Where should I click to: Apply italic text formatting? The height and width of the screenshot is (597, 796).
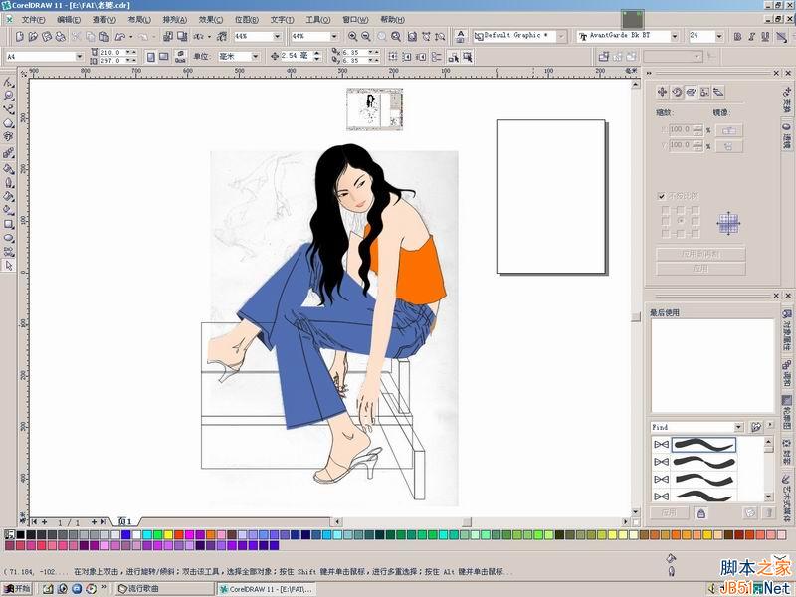click(751, 36)
